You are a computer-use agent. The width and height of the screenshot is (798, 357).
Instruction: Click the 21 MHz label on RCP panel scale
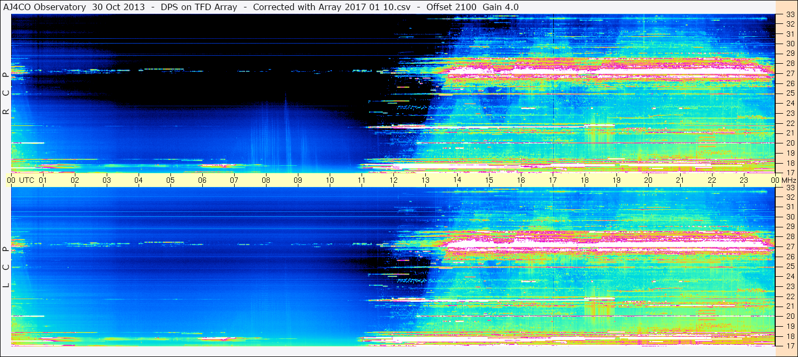click(790, 133)
